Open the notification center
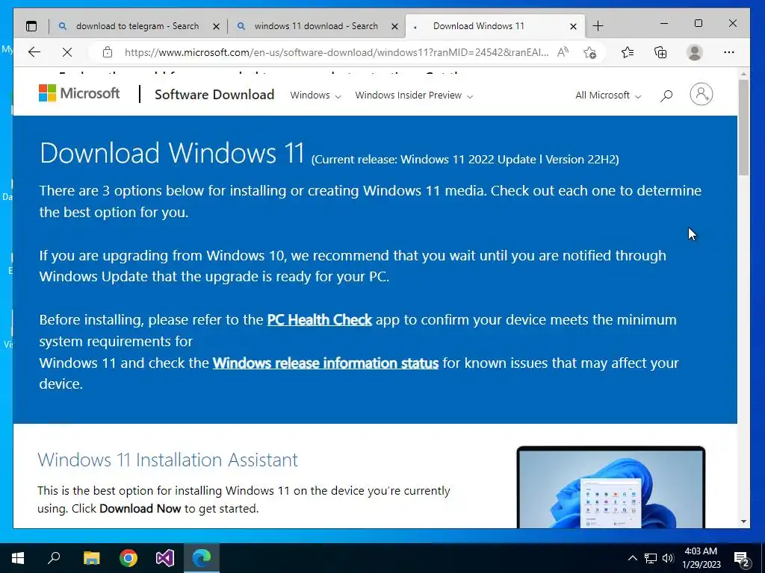765x573 pixels. pyautogui.click(x=742, y=559)
